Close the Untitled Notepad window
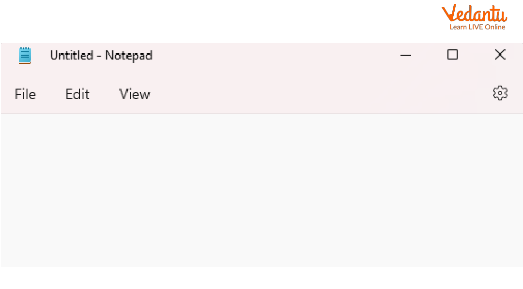 click(x=500, y=55)
